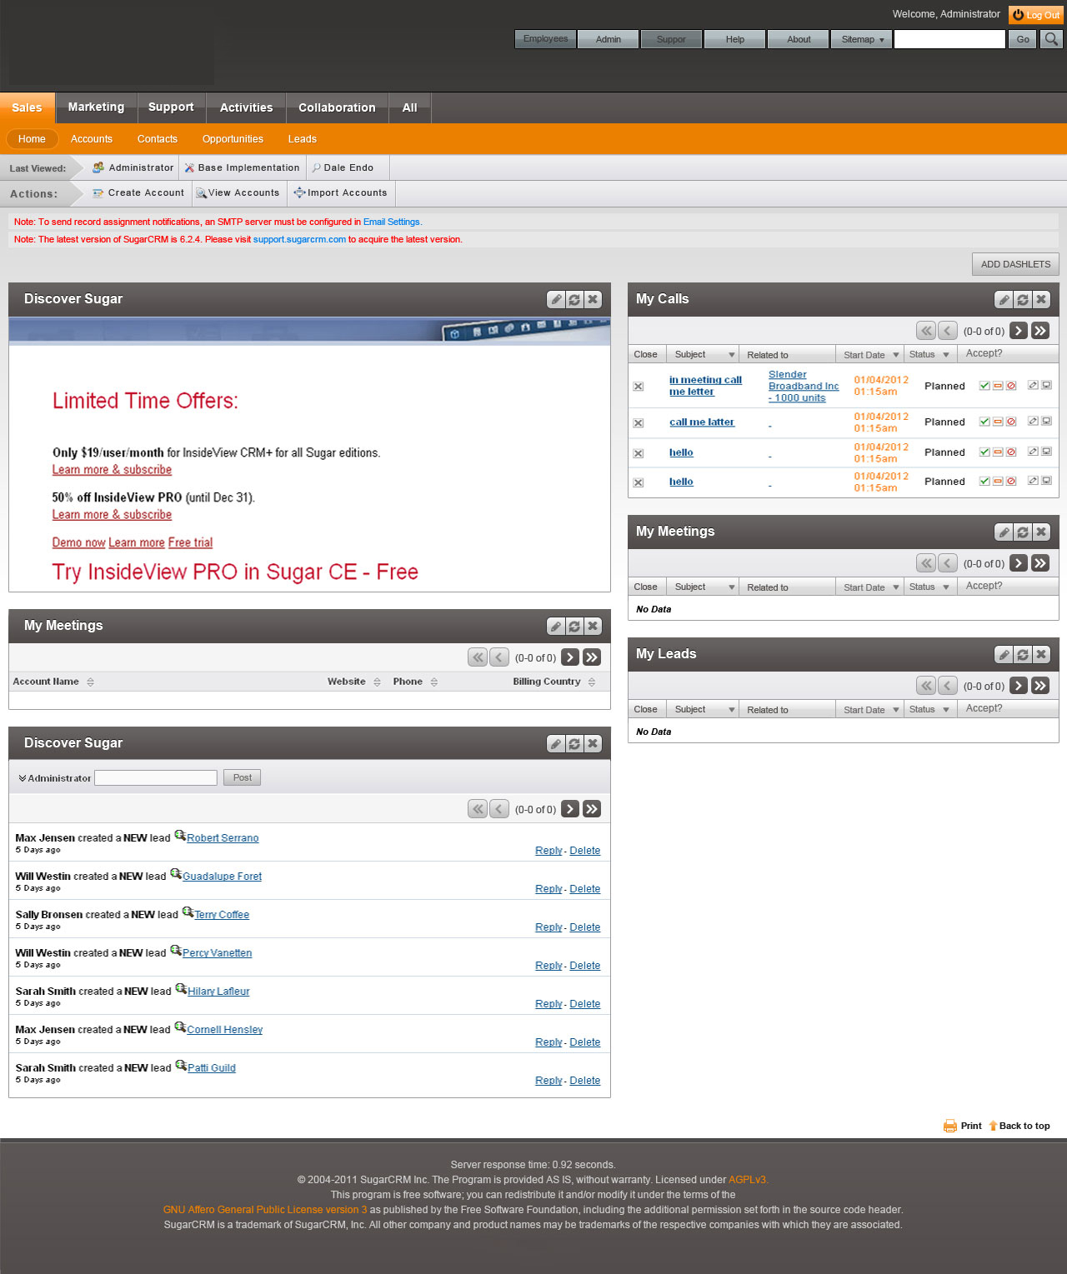
Task: Mark 'call me latter' call as tentative
Action: (x=998, y=422)
